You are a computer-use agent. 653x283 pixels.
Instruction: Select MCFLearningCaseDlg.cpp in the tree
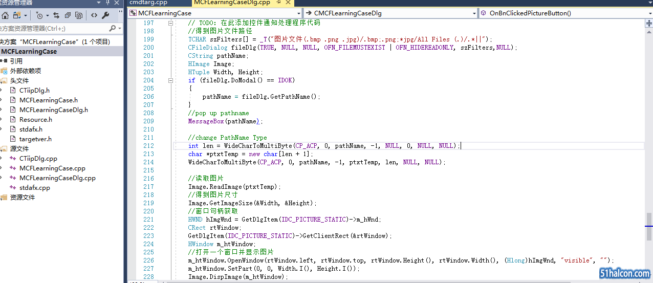pos(57,178)
